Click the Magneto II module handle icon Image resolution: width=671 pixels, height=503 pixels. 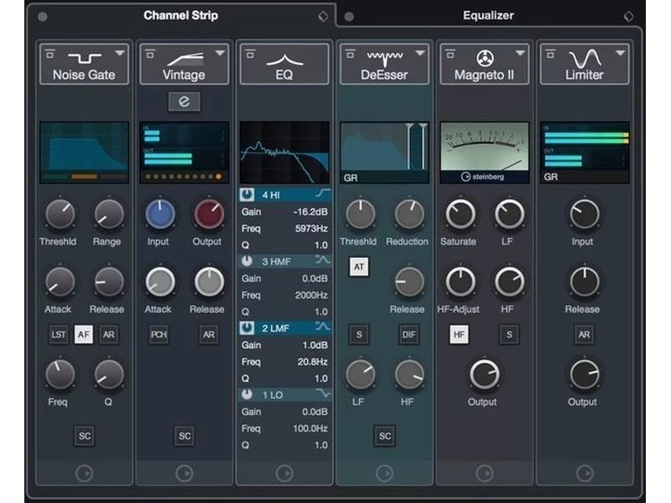(x=450, y=54)
